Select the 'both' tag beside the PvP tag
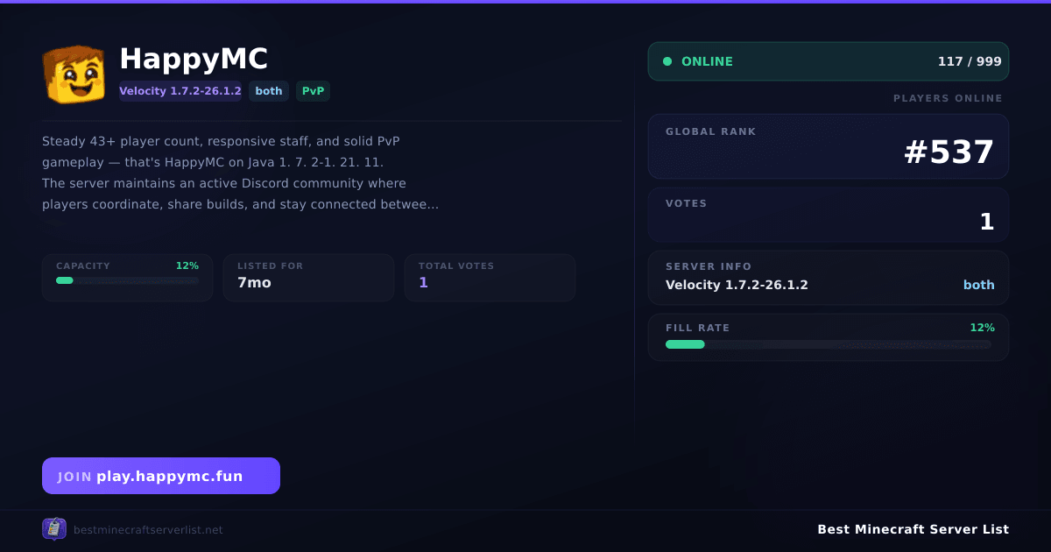The image size is (1051, 552). point(269,91)
